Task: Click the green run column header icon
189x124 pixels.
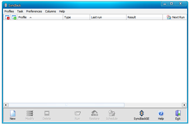Action: [14, 17]
